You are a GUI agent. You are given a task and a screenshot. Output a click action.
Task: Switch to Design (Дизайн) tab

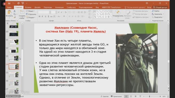coord(37,7)
